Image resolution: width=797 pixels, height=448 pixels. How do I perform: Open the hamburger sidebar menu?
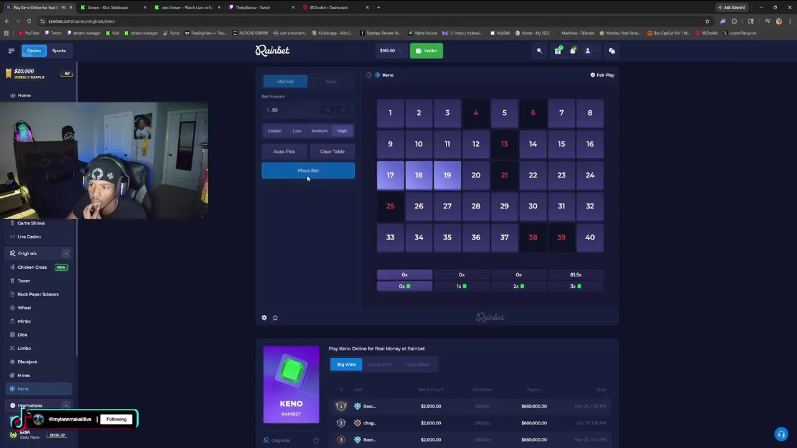pos(11,50)
